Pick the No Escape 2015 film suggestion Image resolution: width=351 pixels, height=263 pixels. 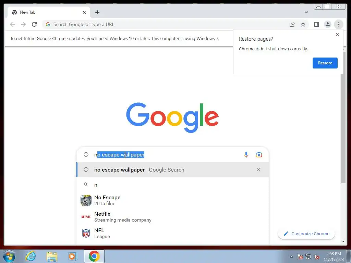(173, 200)
